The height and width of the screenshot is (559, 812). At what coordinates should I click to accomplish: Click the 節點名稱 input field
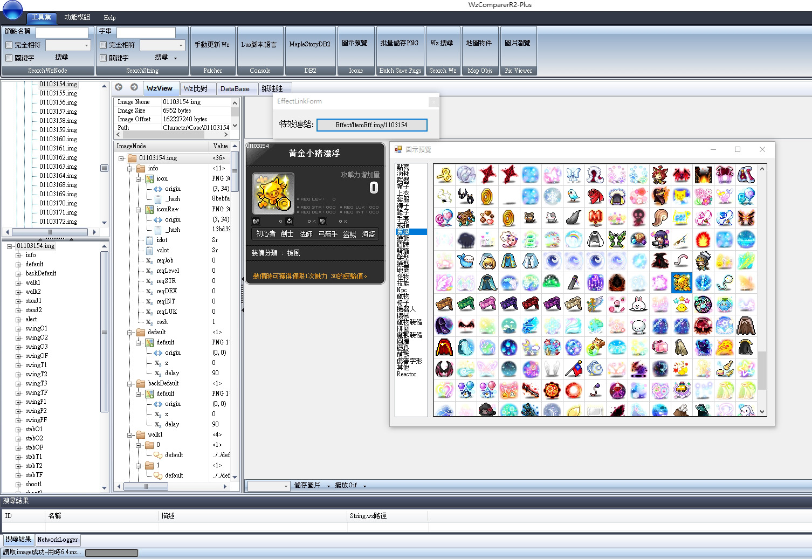pyautogui.click(x=62, y=32)
